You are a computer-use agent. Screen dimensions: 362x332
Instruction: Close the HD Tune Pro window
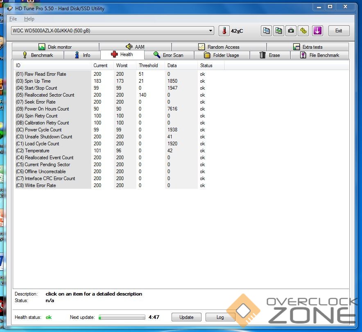coord(345,7)
